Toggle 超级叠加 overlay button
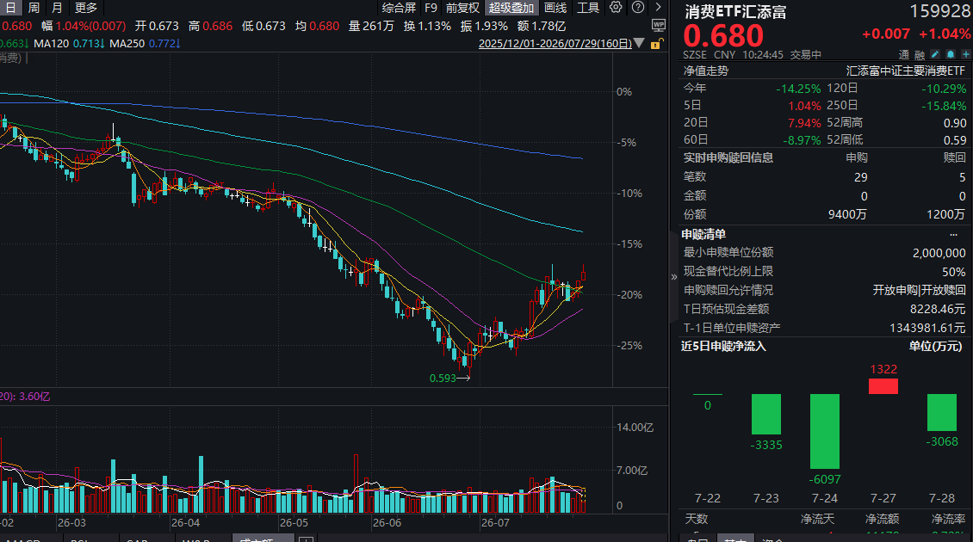 pyautogui.click(x=511, y=8)
